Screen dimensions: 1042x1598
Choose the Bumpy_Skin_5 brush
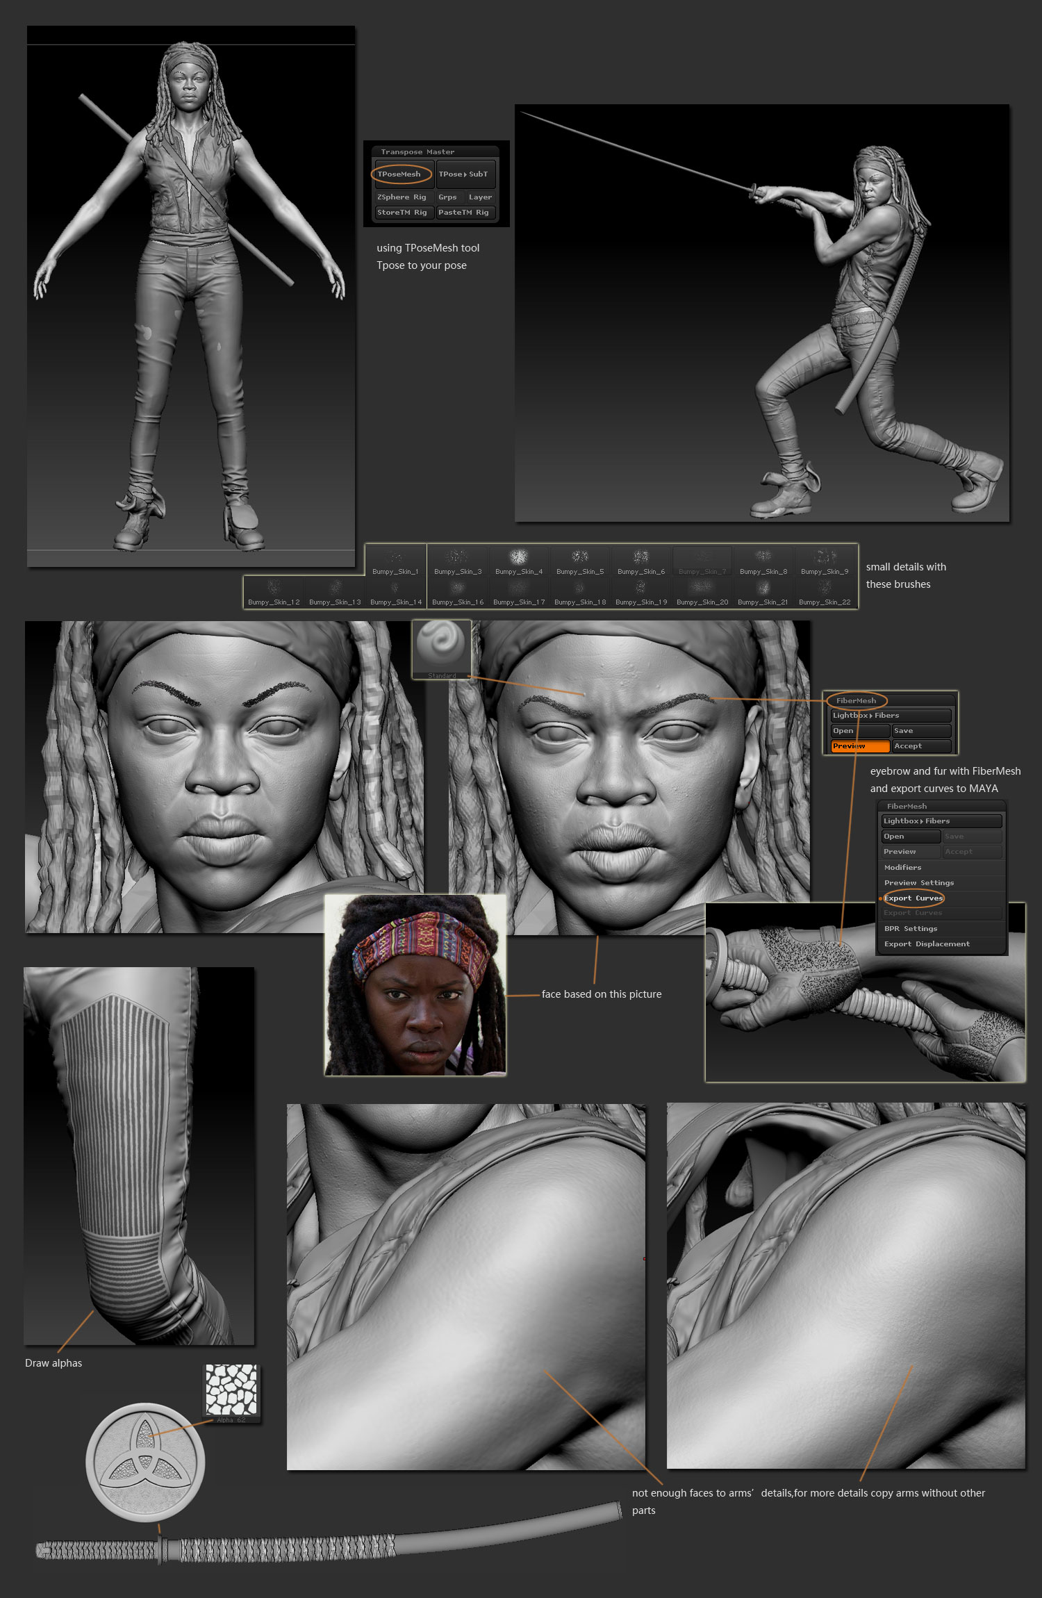[579, 561]
